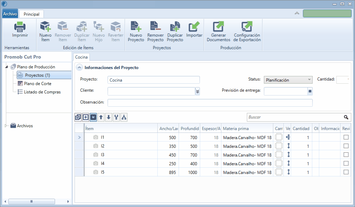Click the grain direction icon for I1
Image resolution: width=355 pixels, height=207 pixels.
(288, 137)
